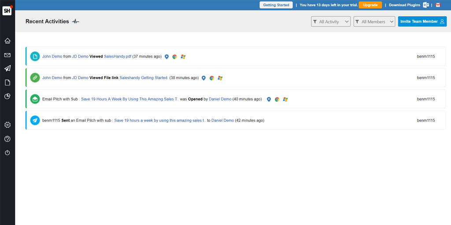The image size is (451, 225).
Task: Open the Reports pie chart sidebar icon
Action: [x=7, y=96]
